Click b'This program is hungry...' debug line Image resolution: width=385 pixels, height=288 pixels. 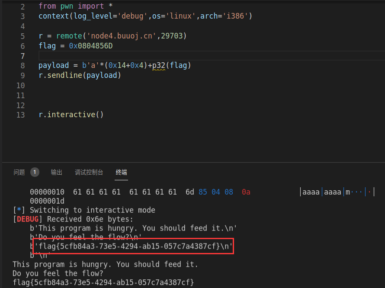tap(133, 228)
